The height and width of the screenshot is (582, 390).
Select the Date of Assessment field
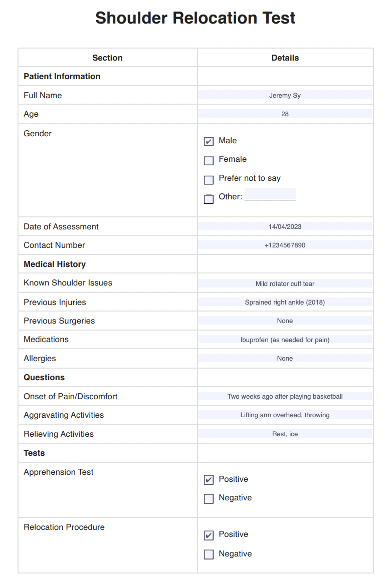[285, 226]
